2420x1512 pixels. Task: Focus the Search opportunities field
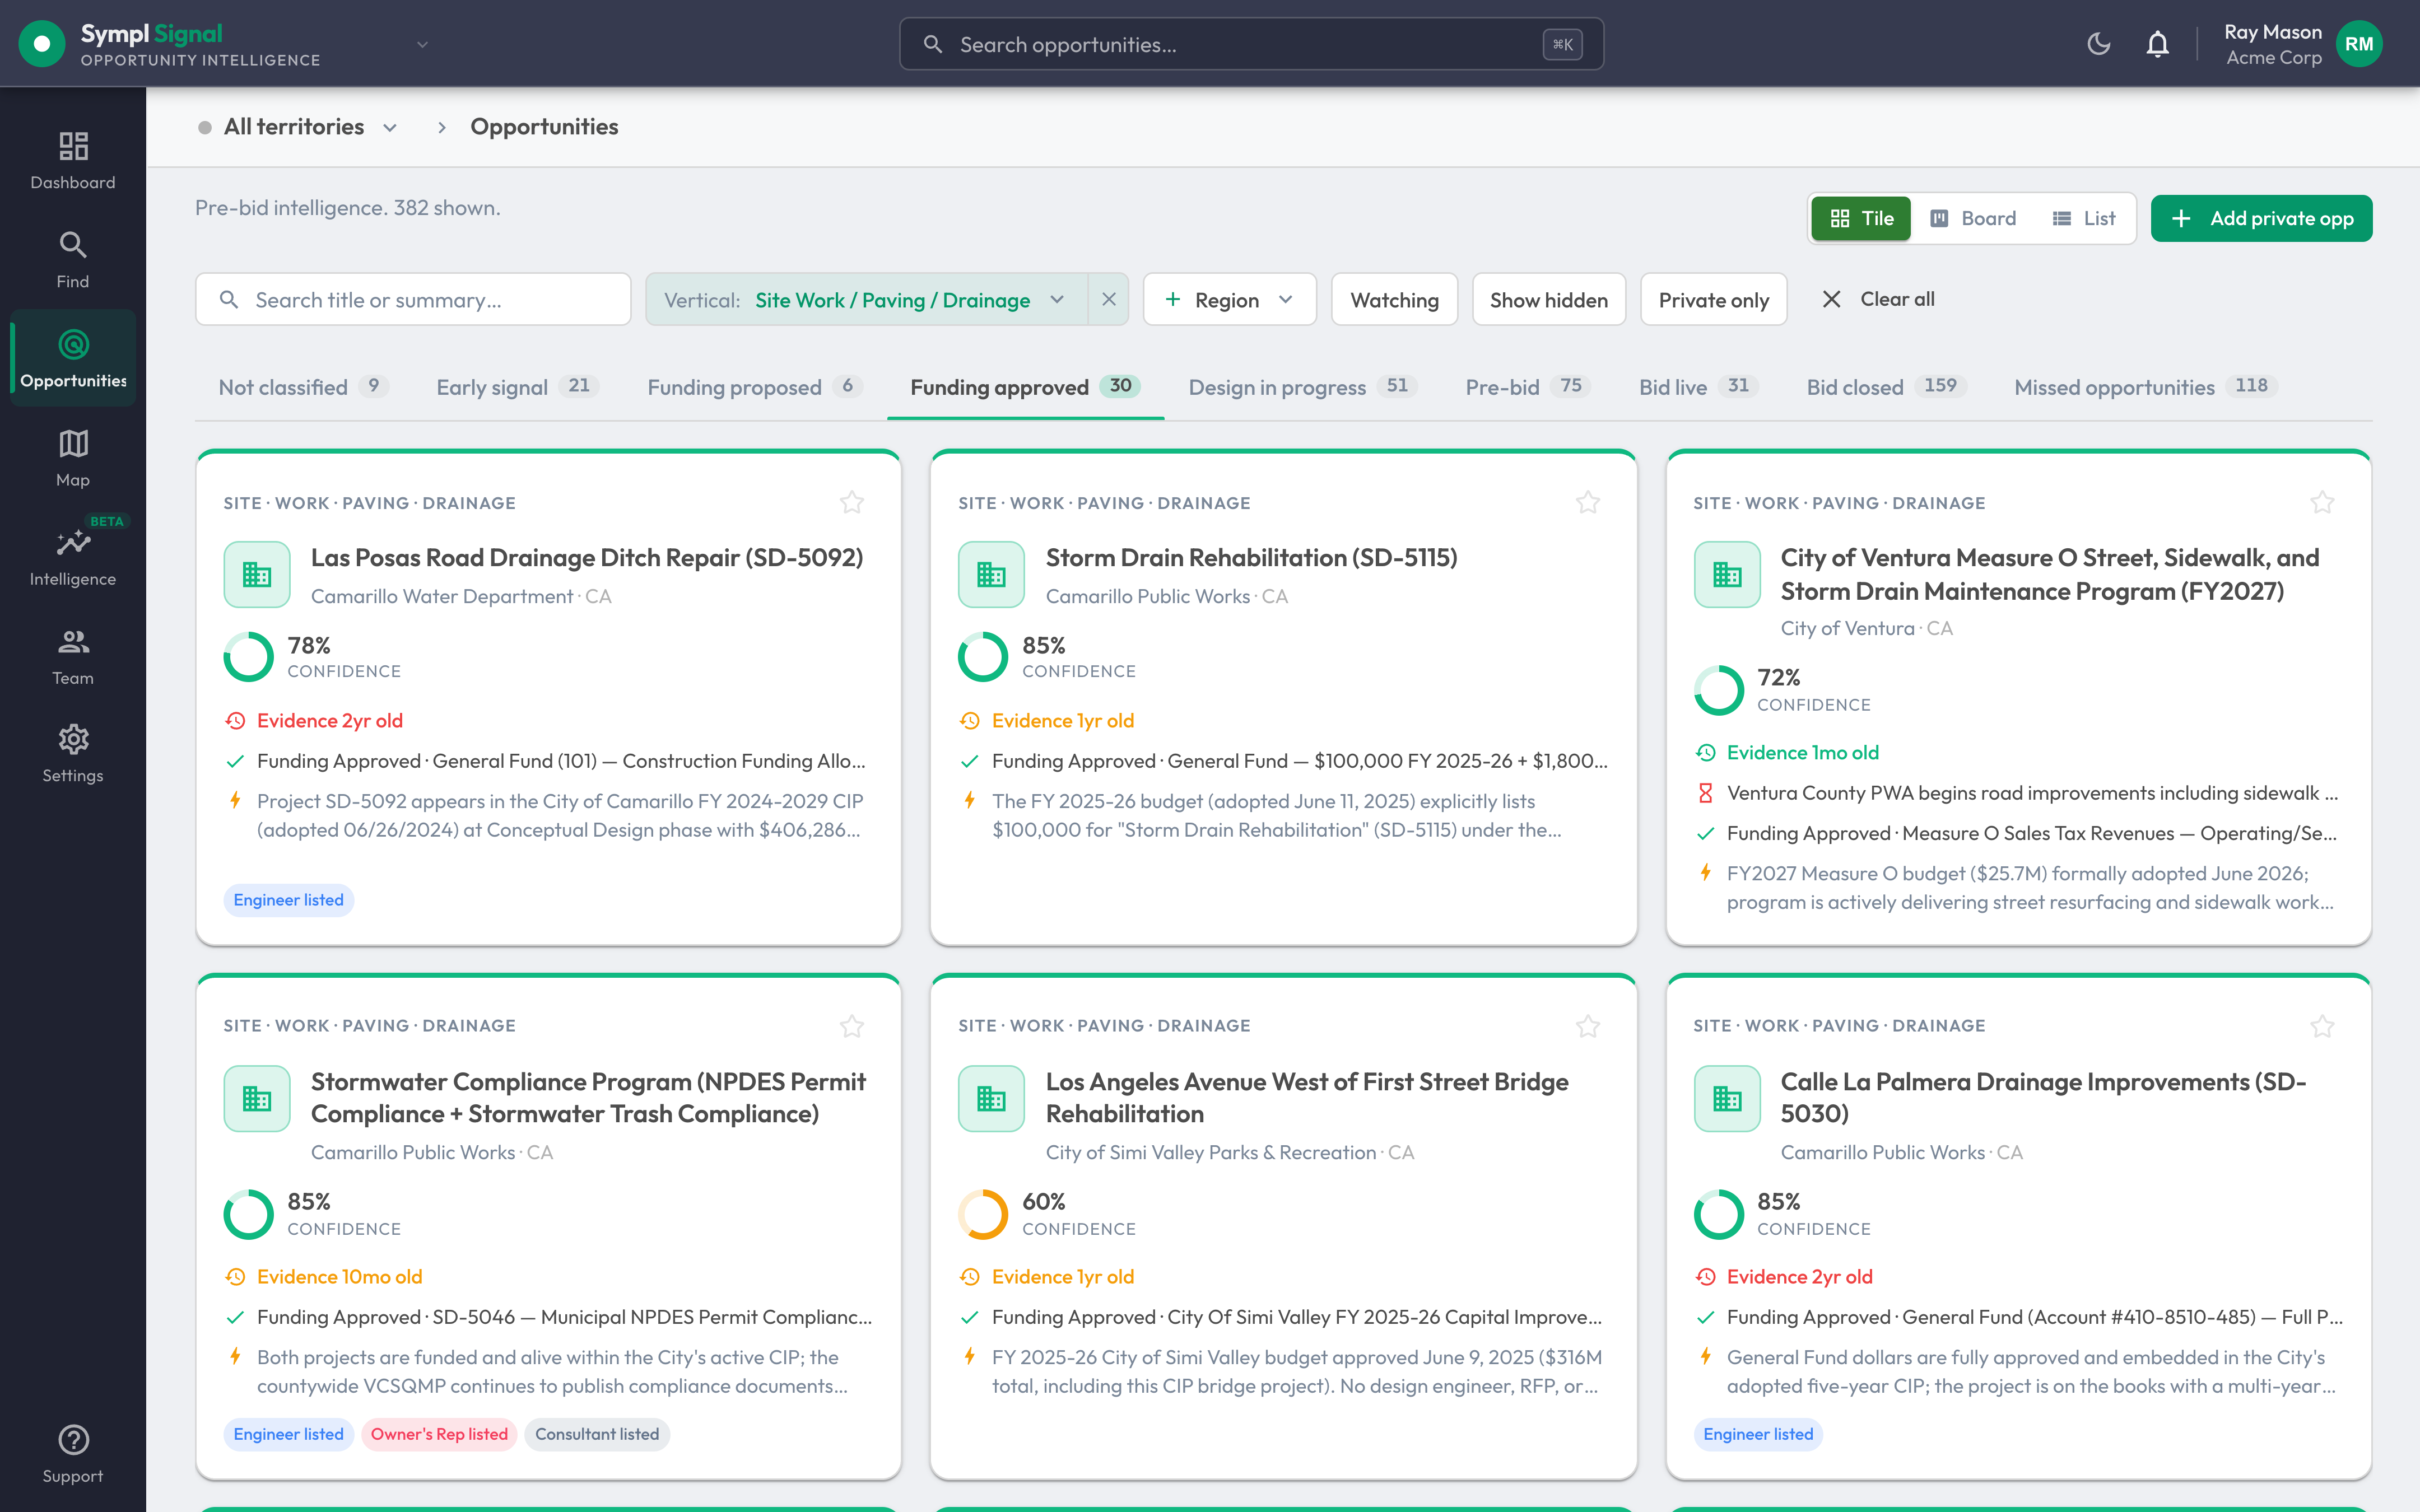[1251, 44]
